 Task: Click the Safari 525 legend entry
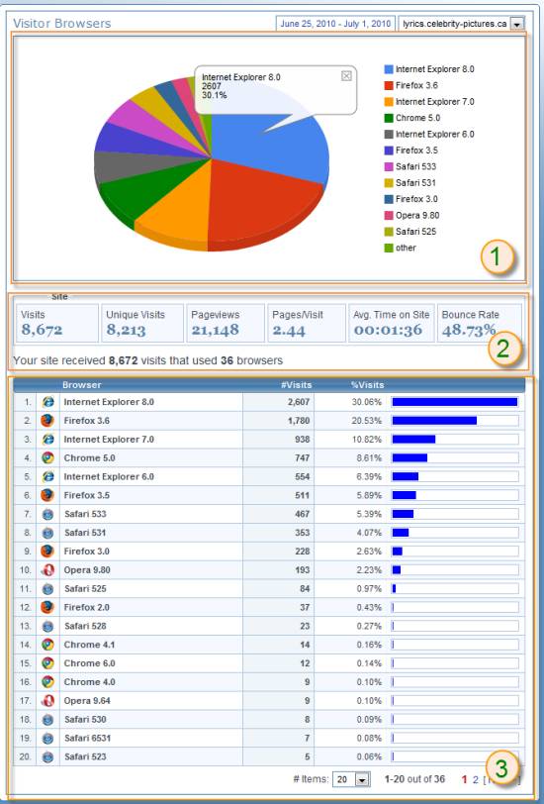[x=410, y=232]
